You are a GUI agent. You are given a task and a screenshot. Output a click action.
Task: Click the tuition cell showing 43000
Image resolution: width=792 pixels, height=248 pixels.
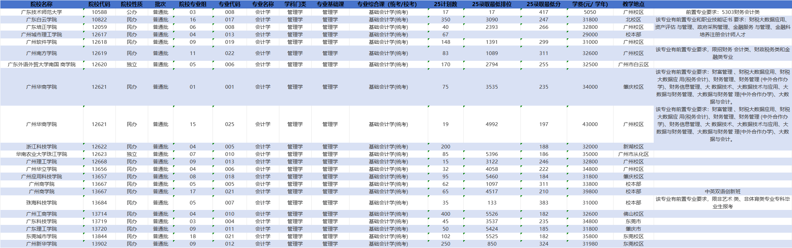point(590,124)
